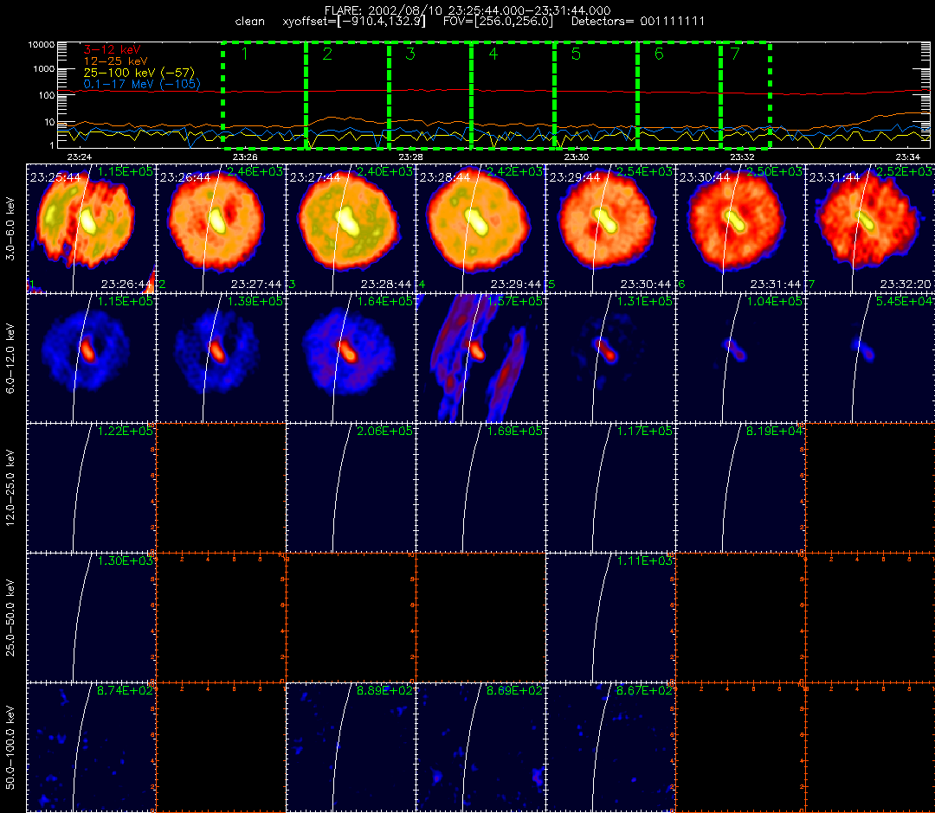Viewport: 935px width, 813px height.
Task: Open the 25.0-50.0 keV image labeled 1.30E+03
Action: tap(91, 618)
